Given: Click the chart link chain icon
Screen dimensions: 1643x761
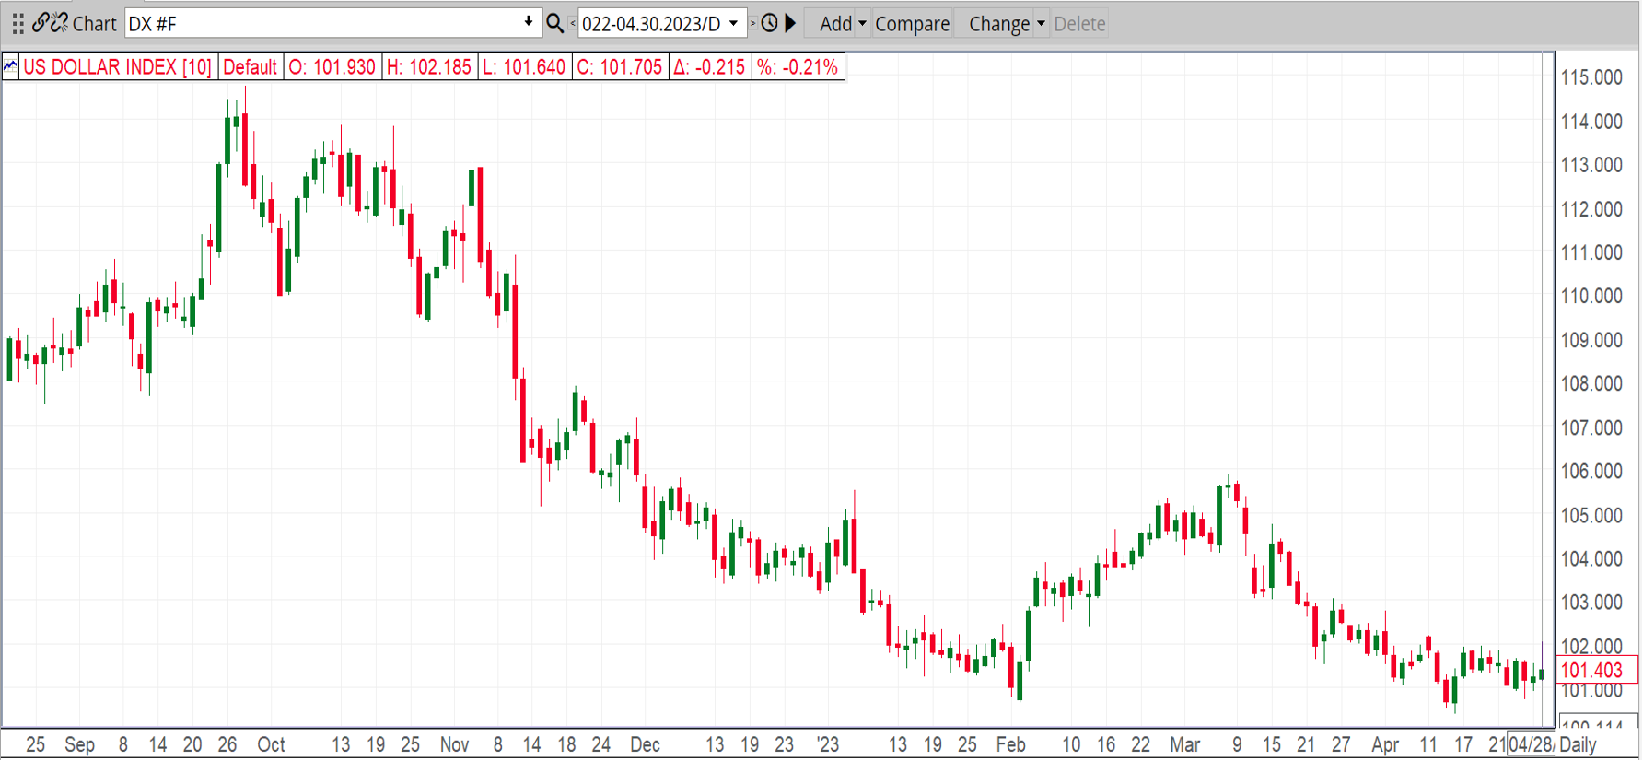Looking at the screenshot, I should coord(41,23).
